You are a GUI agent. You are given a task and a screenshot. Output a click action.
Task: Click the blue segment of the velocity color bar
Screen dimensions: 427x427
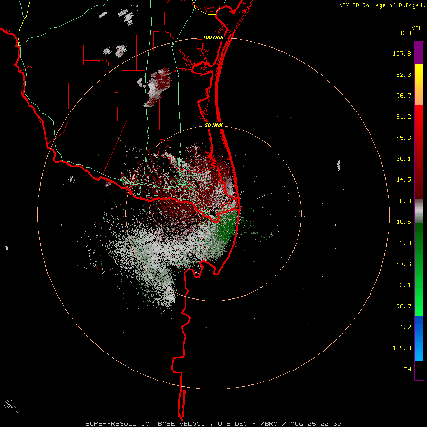click(419, 338)
